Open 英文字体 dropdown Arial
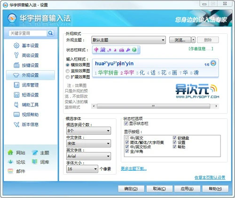The width and height of the screenshot is (235, 198). click(88, 156)
